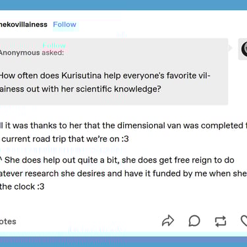247x247 pixels.
Task: Click the line about research being funded
Action: pos(123,173)
